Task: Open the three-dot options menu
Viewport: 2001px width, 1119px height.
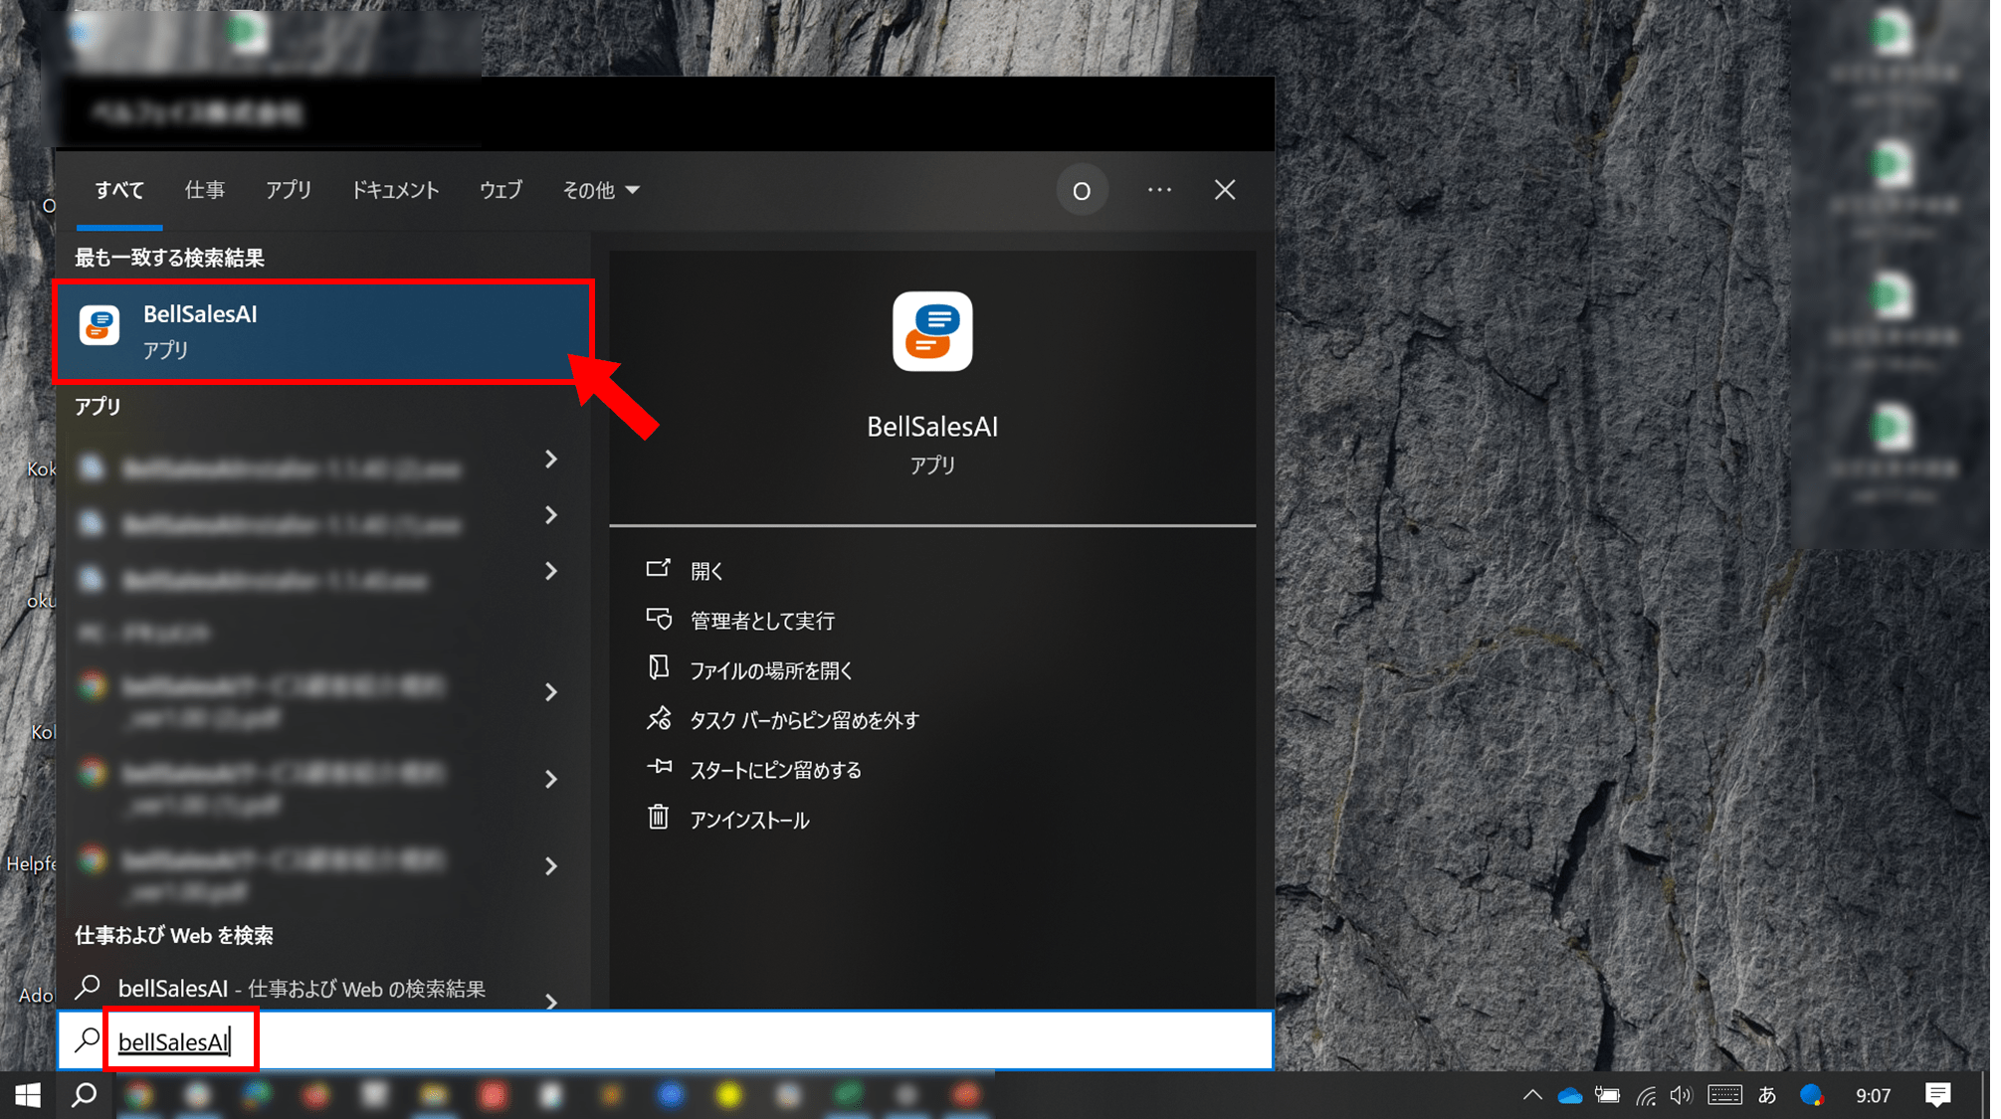Action: tap(1159, 190)
